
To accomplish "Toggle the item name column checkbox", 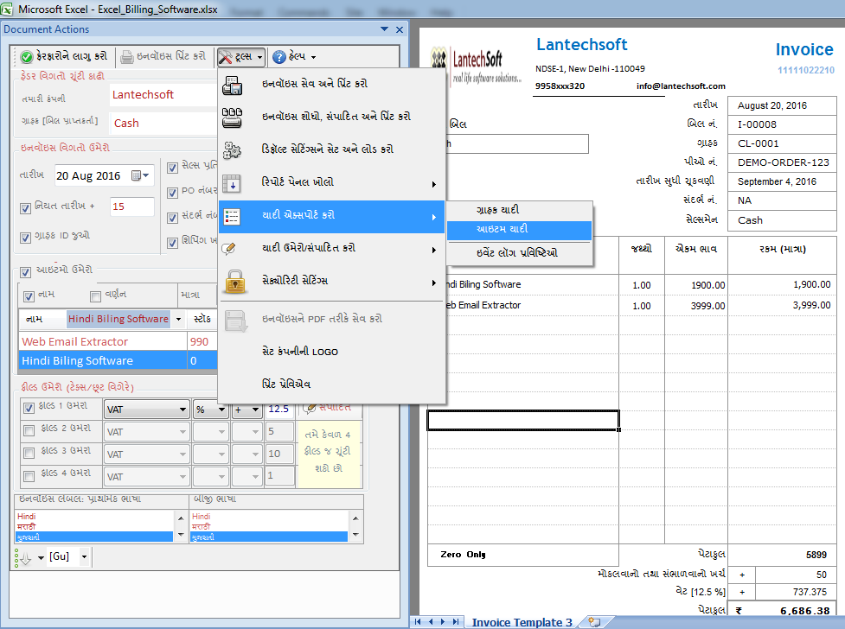I will tap(29, 296).
